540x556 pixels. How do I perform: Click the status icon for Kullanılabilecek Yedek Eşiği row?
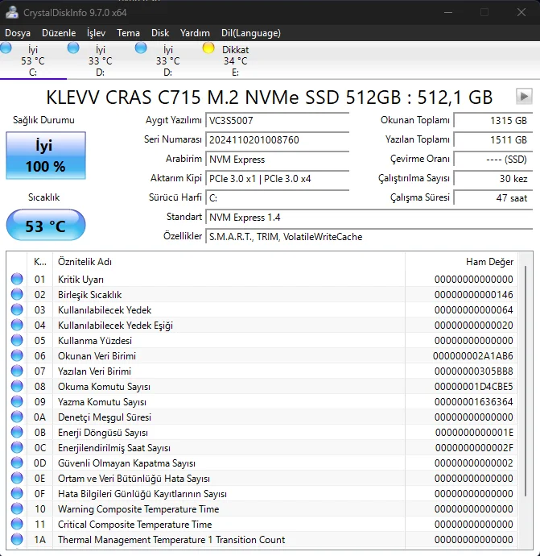17,325
